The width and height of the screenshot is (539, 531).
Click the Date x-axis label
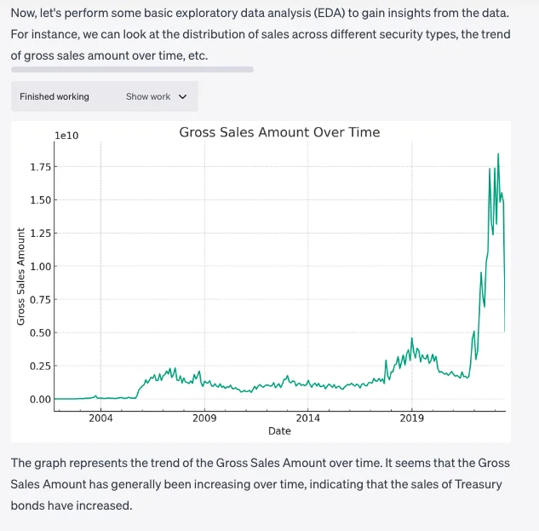(x=279, y=431)
